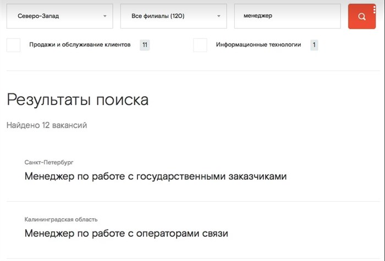
Task: Click the count badge 11
Action: (145, 45)
